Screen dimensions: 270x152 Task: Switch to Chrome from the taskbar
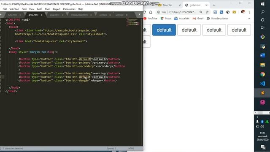tap(262, 74)
